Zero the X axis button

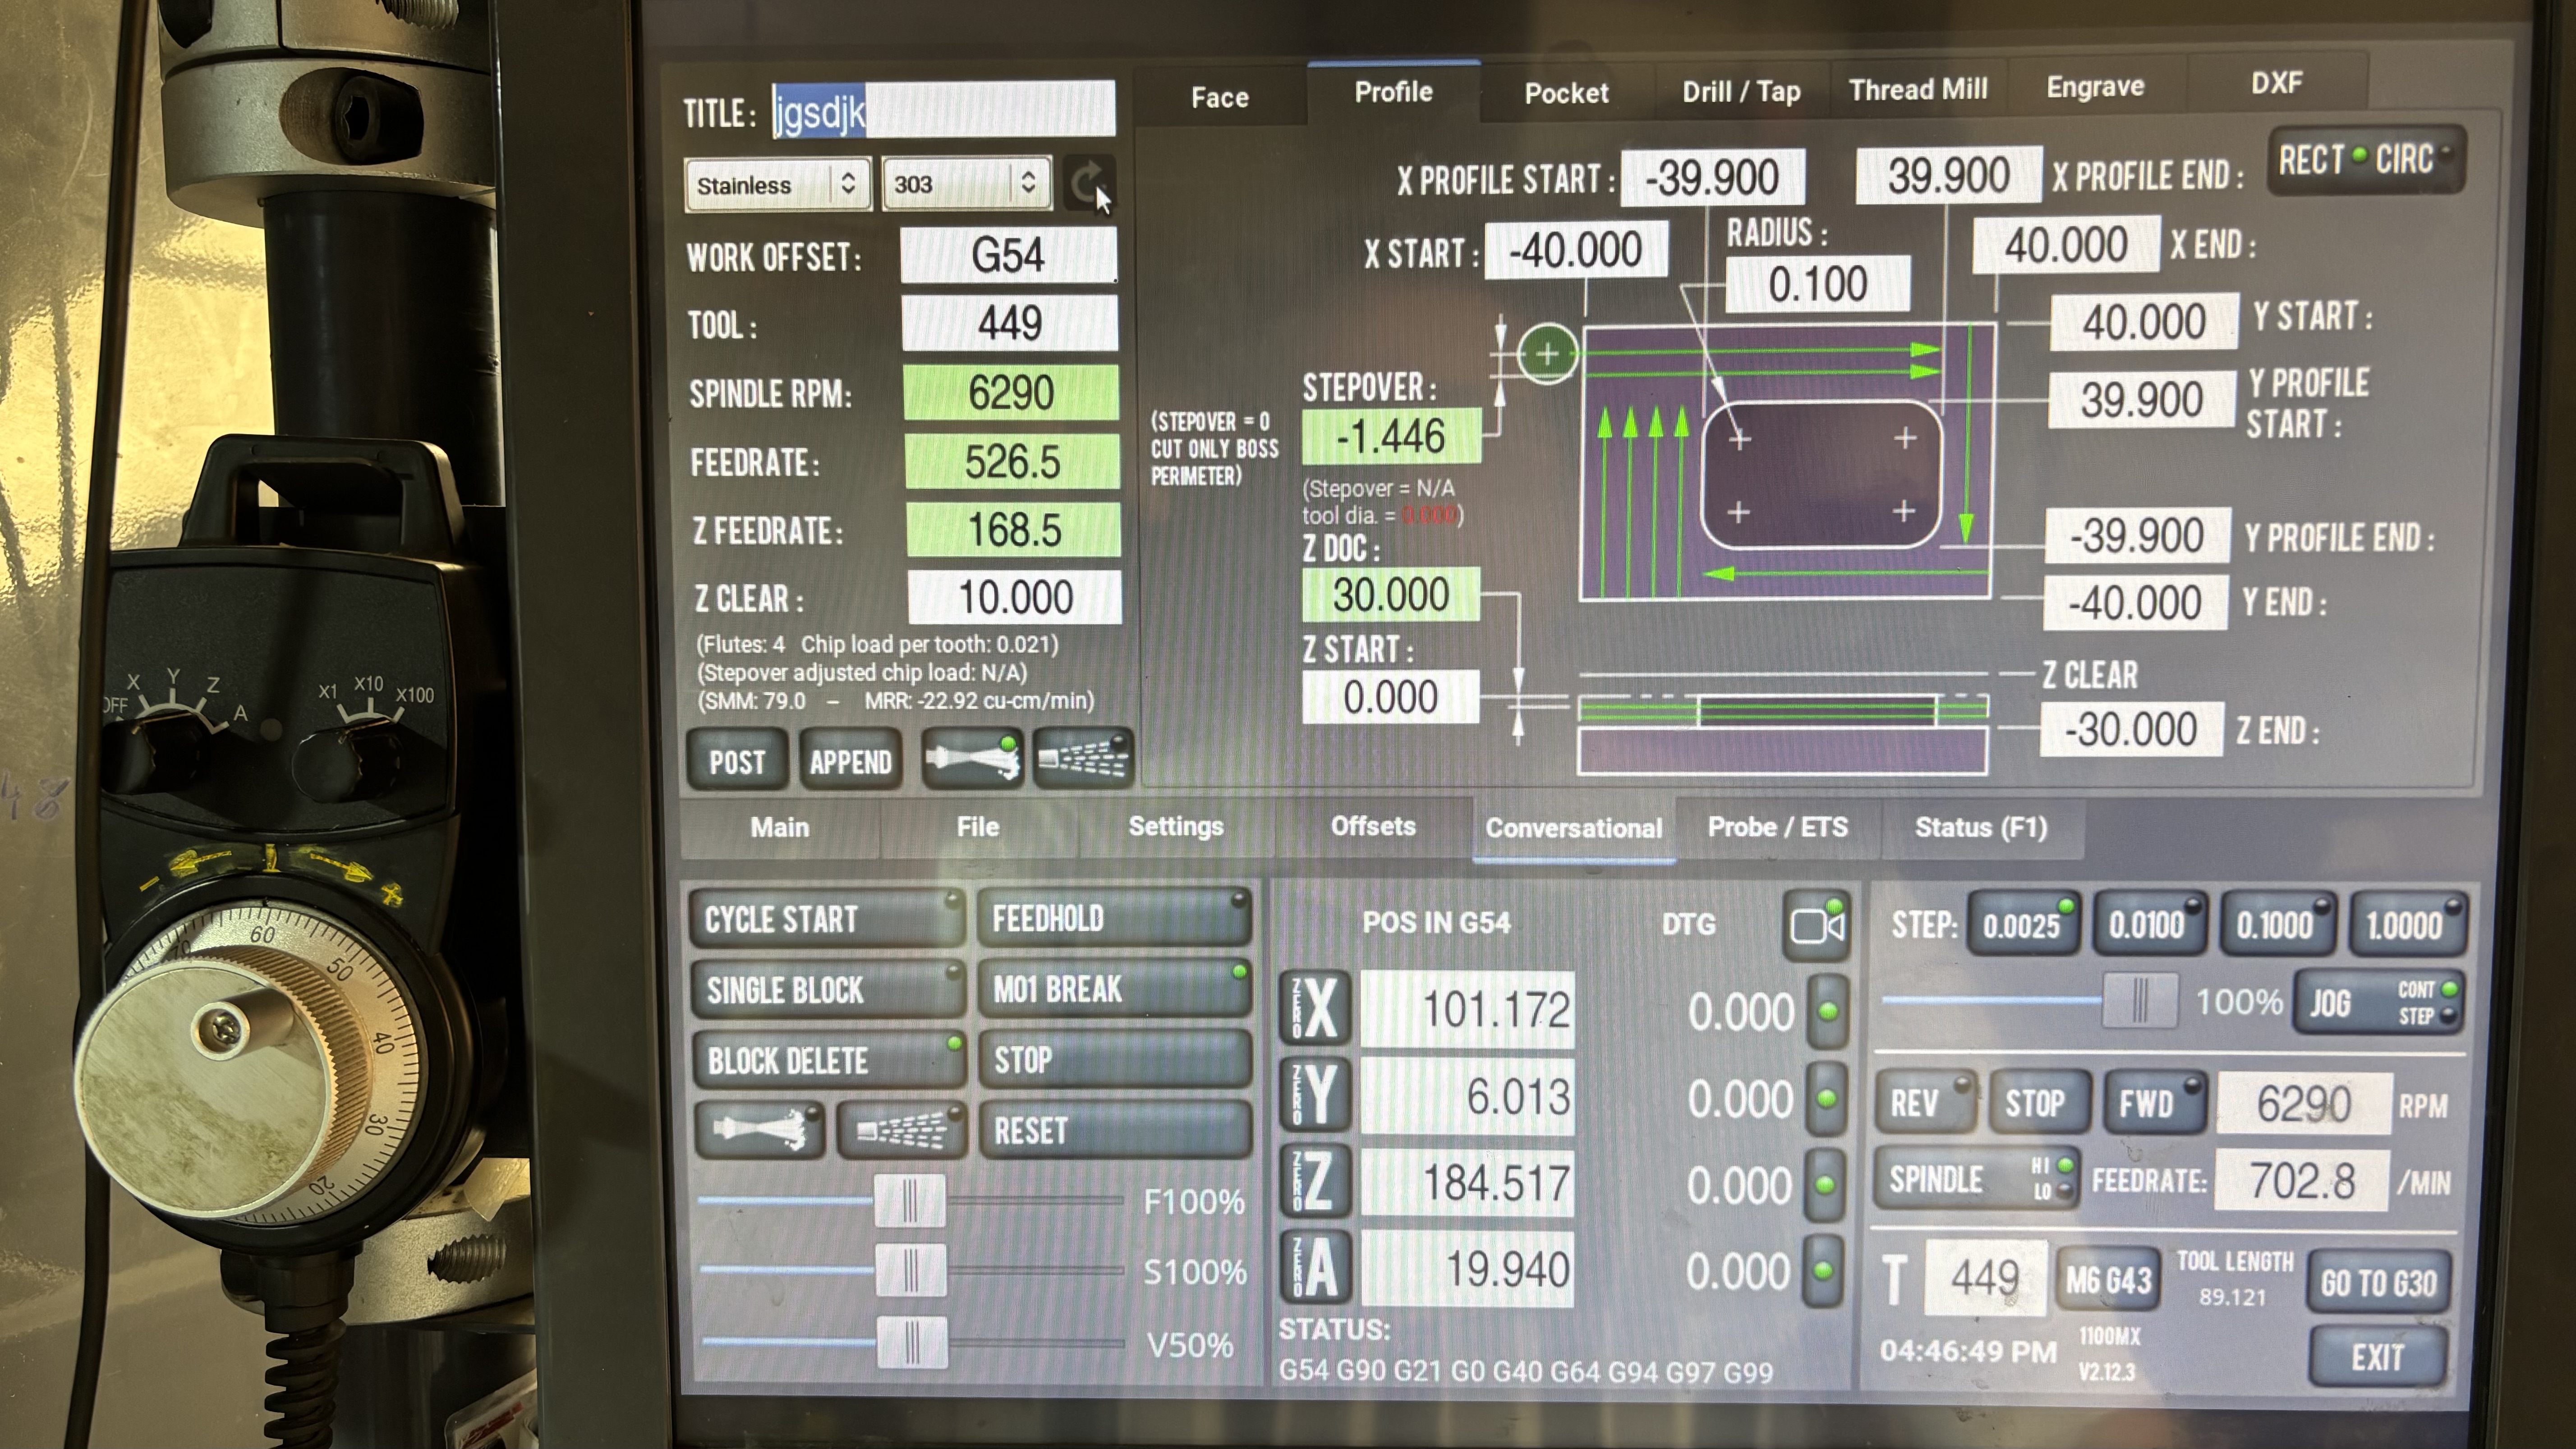(x=1314, y=1009)
